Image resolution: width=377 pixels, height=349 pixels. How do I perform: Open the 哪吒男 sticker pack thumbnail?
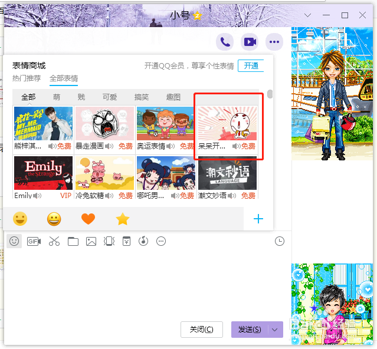[166, 173]
